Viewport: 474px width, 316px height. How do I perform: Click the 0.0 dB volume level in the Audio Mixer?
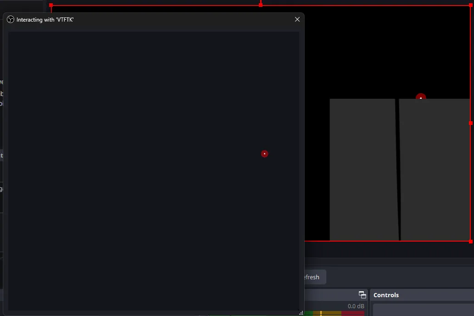coord(356,306)
